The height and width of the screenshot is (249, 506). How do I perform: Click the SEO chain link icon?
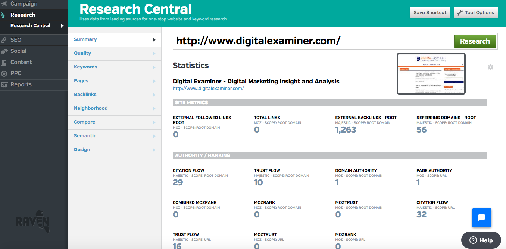tap(4, 40)
